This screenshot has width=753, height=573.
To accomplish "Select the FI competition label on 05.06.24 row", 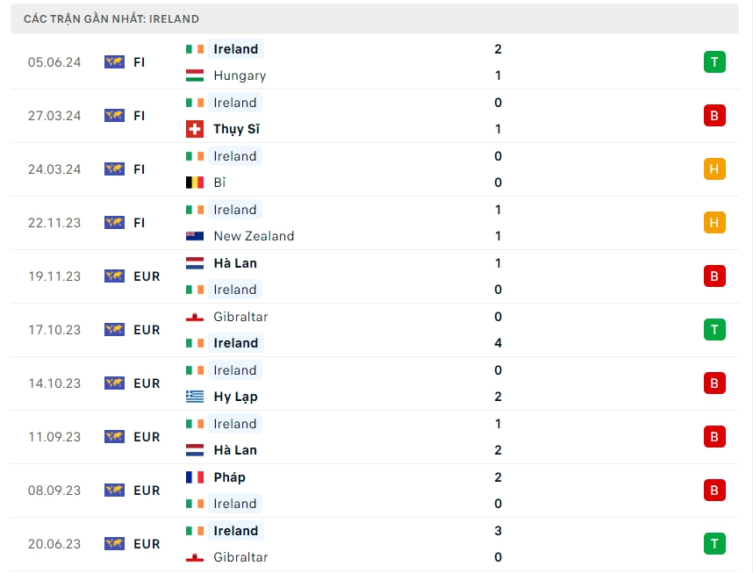I will pyautogui.click(x=140, y=62).
